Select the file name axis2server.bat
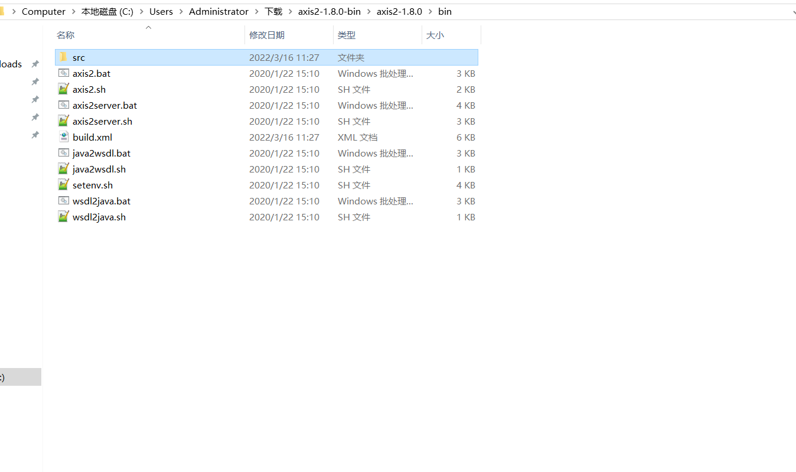 click(x=105, y=105)
